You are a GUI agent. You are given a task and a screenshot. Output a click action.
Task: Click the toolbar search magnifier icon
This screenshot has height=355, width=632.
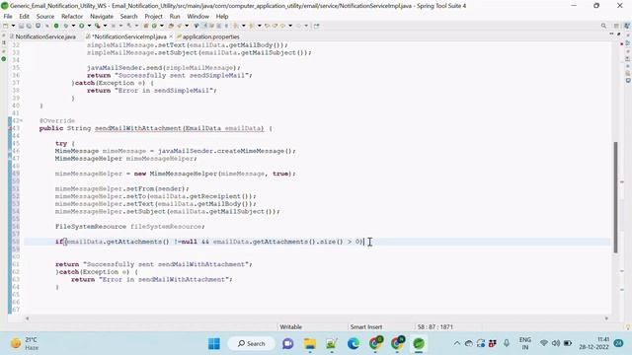coord(603,26)
